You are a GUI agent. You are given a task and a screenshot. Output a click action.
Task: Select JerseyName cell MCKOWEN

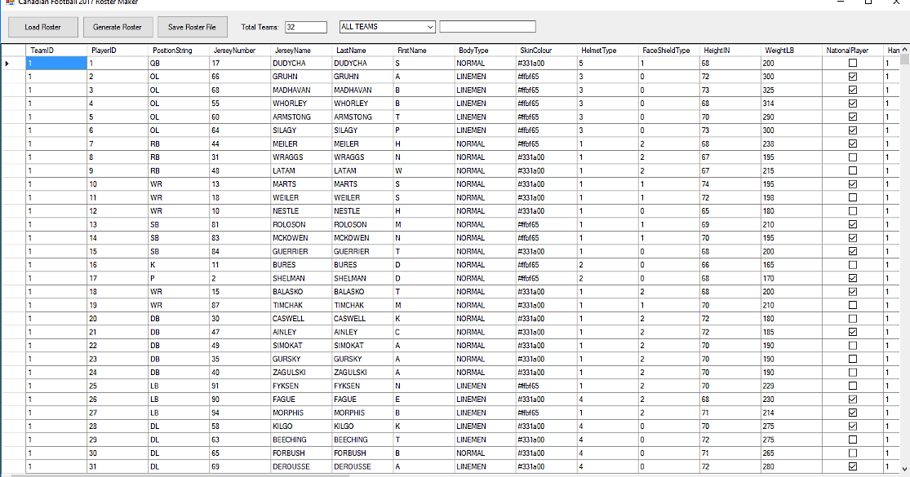point(301,237)
